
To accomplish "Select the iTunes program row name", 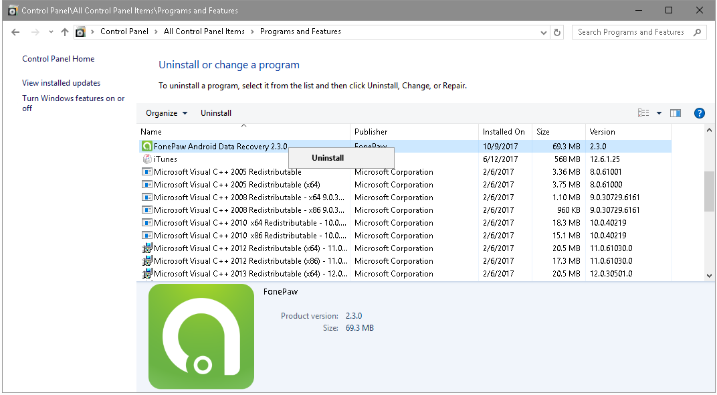I will tap(165, 159).
